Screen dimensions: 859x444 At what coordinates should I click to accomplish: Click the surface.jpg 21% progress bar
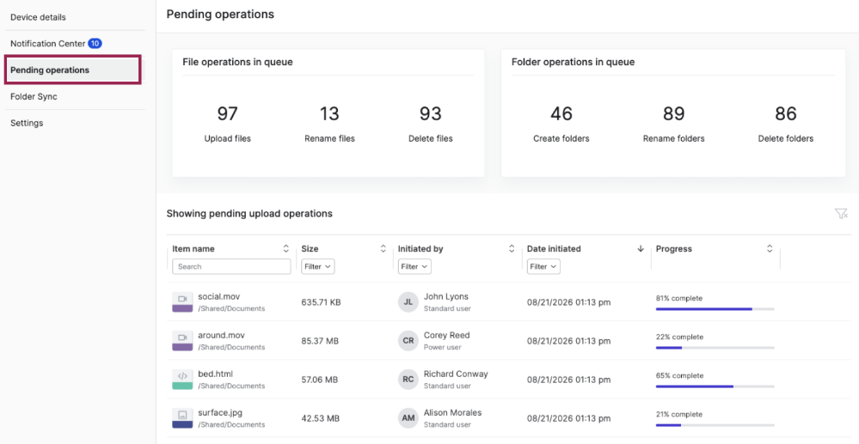[x=715, y=425]
